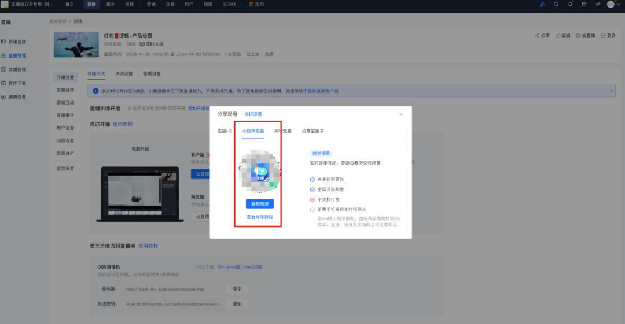Select 数据分析 in the settings side menu
Screen dimensions: 625x324
pyautogui.click(x=65, y=153)
